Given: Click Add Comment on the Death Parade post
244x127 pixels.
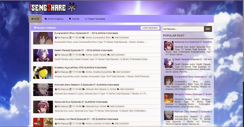Looking at the screenshot, I should pos(117,55).
